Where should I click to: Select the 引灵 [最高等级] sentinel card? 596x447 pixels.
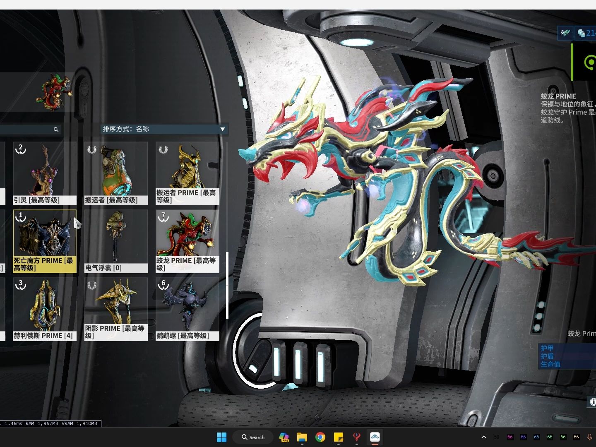click(x=45, y=173)
